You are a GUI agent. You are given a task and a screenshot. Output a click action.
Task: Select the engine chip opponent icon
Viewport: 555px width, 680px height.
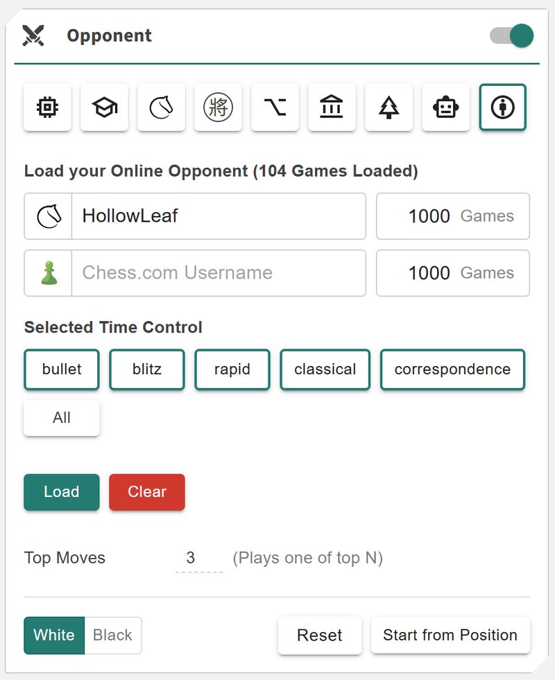click(x=47, y=107)
